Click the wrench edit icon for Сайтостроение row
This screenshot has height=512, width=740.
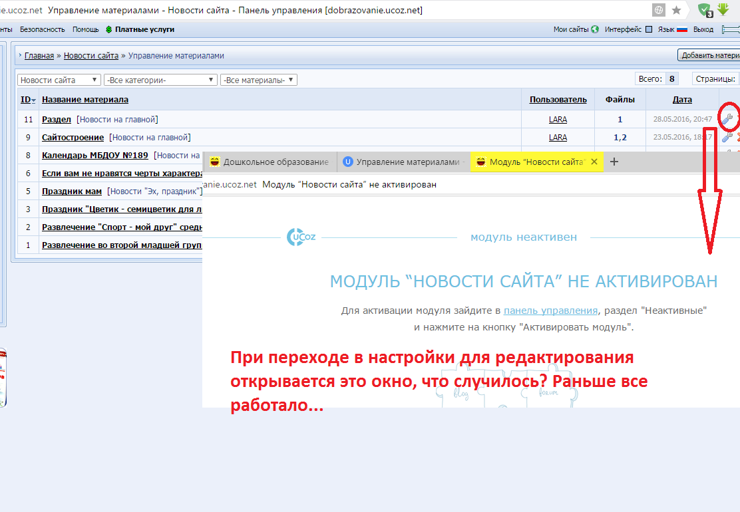click(727, 137)
